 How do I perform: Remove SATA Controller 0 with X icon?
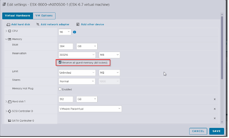pos(215,119)
